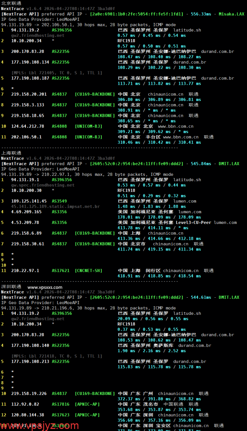
Task: Click the 115.83 ms latency value
Action: pyautogui.click(x=129, y=367)
